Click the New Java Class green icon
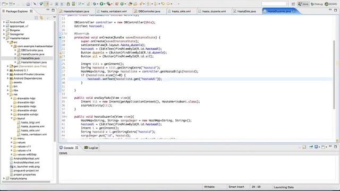This screenshot has width=340, height=191. tap(122, 4)
